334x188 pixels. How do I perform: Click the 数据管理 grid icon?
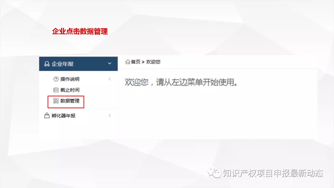point(56,101)
